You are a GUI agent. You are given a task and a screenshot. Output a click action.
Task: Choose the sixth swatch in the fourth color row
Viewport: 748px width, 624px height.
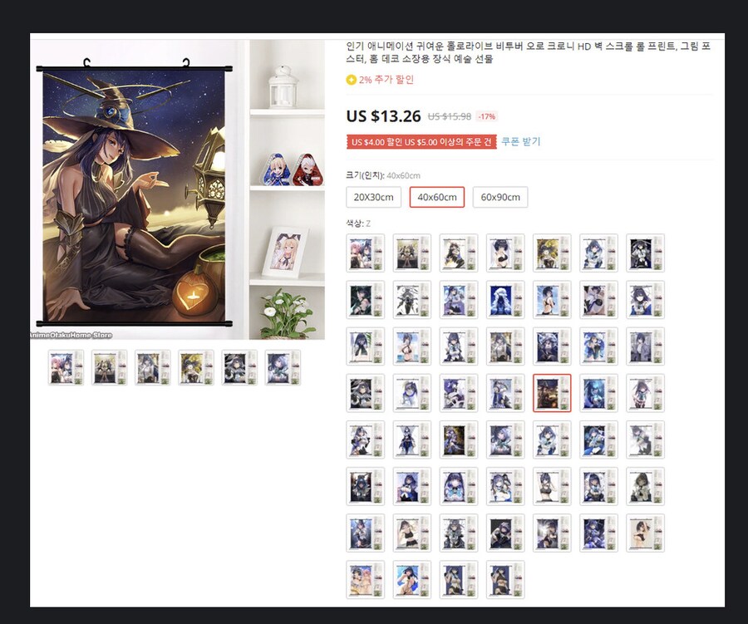tap(598, 393)
